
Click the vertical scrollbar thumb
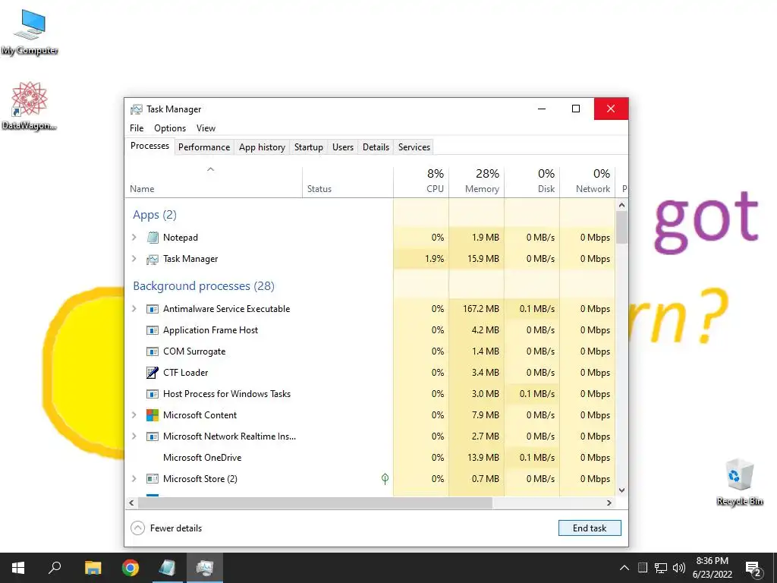pos(622,227)
